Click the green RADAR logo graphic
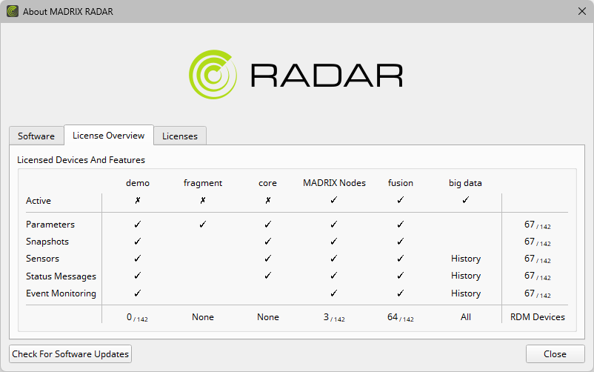 [213, 74]
